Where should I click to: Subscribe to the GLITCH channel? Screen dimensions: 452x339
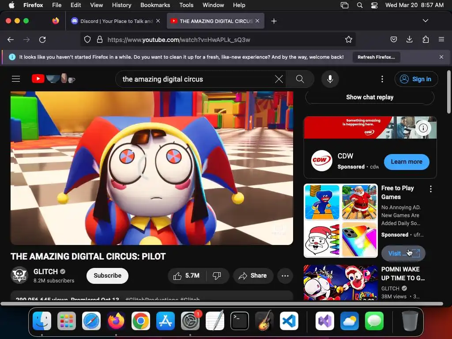(108, 275)
